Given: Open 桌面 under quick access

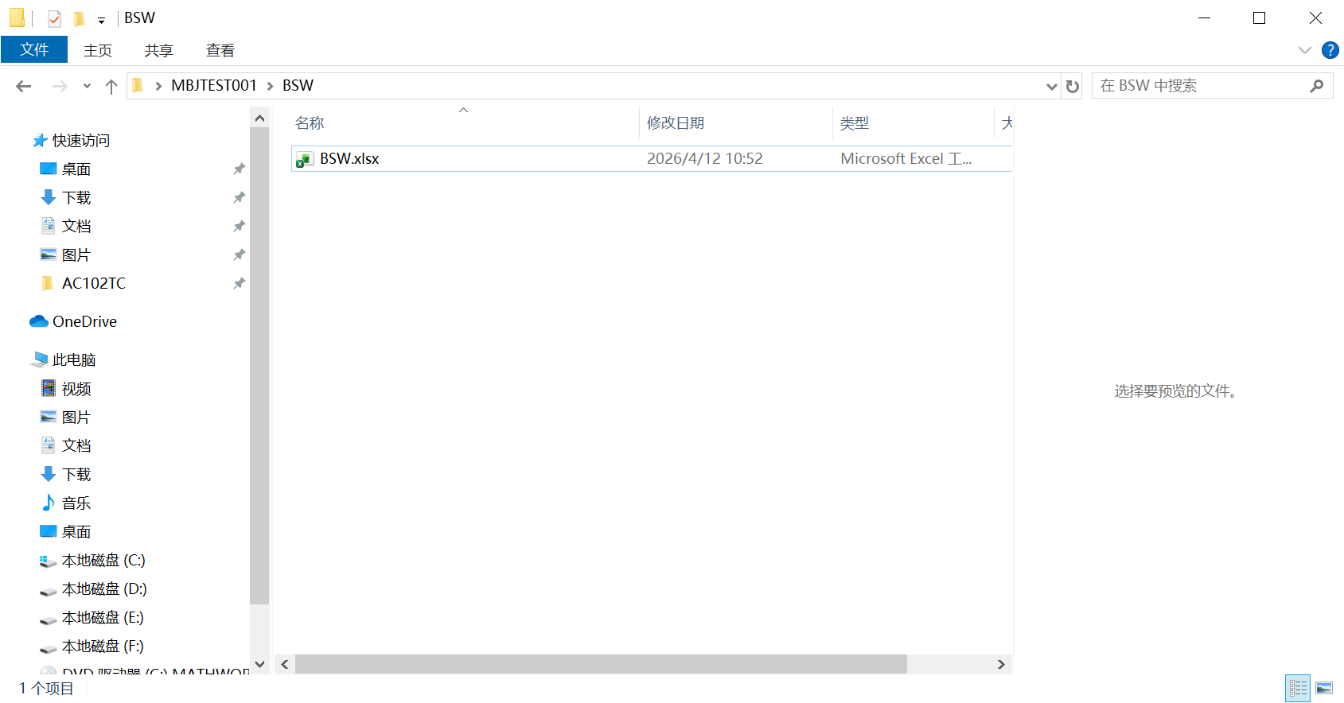Looking at the screenshot, I should click(76, 169).
